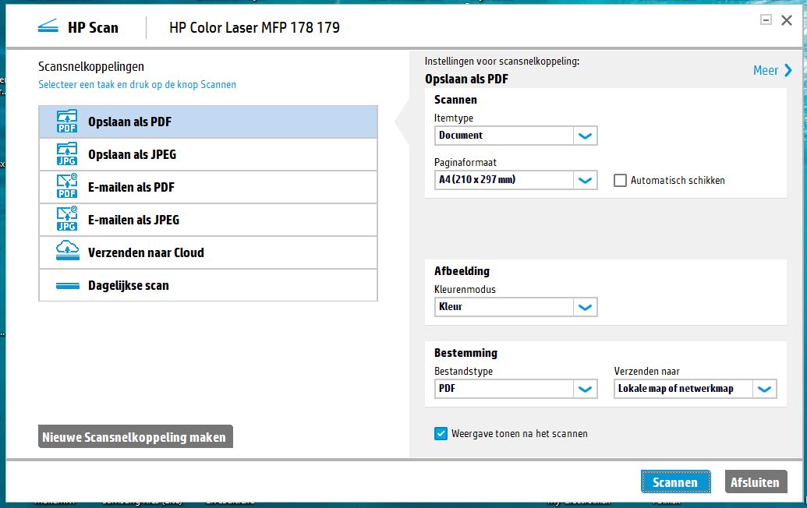This screenshot has height=508, width=807.
Task: Select the Opslaan als JPEG icon
Action: [x=68, y=154]
